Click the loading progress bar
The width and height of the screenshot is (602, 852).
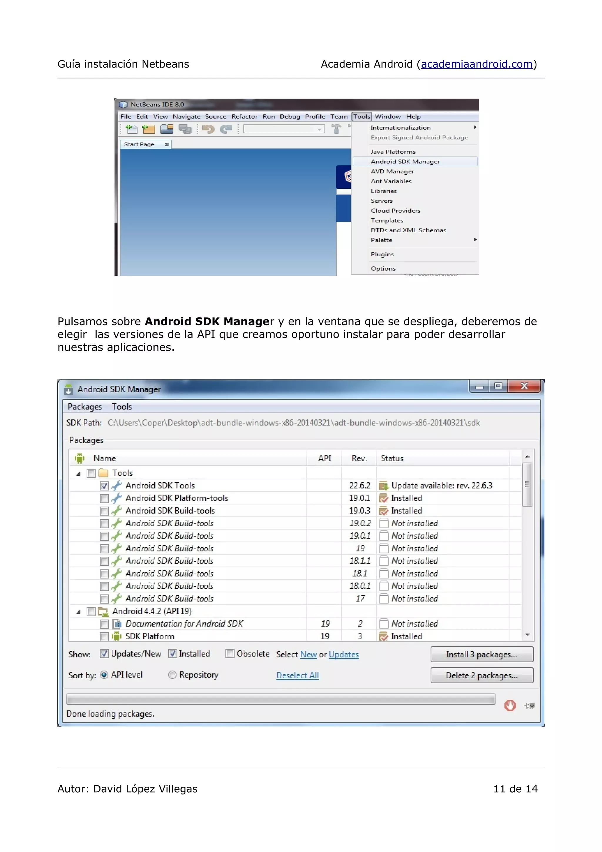click(281, 699)
